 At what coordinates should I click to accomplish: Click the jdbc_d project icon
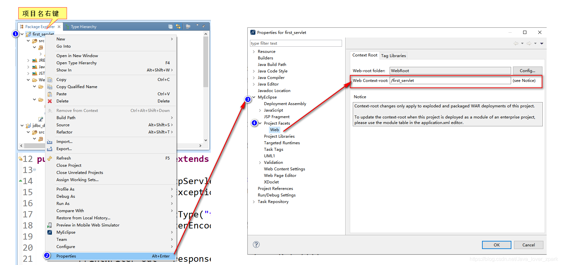tap(28, 125)
